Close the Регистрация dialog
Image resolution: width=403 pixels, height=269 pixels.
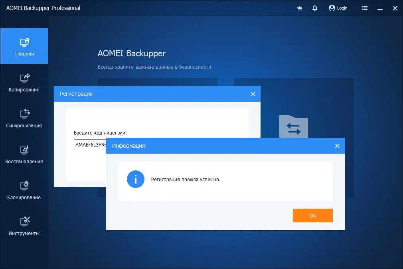click(253, 94)
